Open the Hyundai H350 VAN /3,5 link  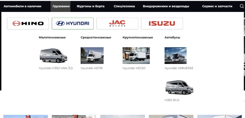click(56, 68)
